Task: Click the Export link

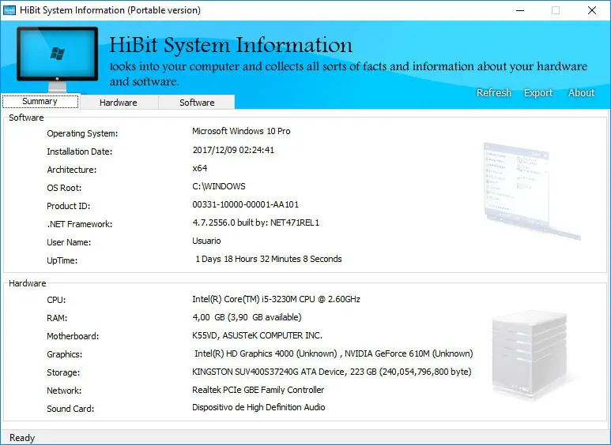Action: (x=538, y=93)
